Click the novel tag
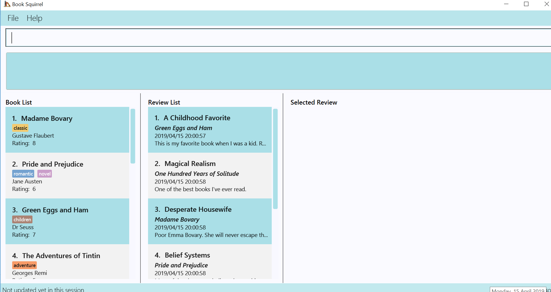 45,174
